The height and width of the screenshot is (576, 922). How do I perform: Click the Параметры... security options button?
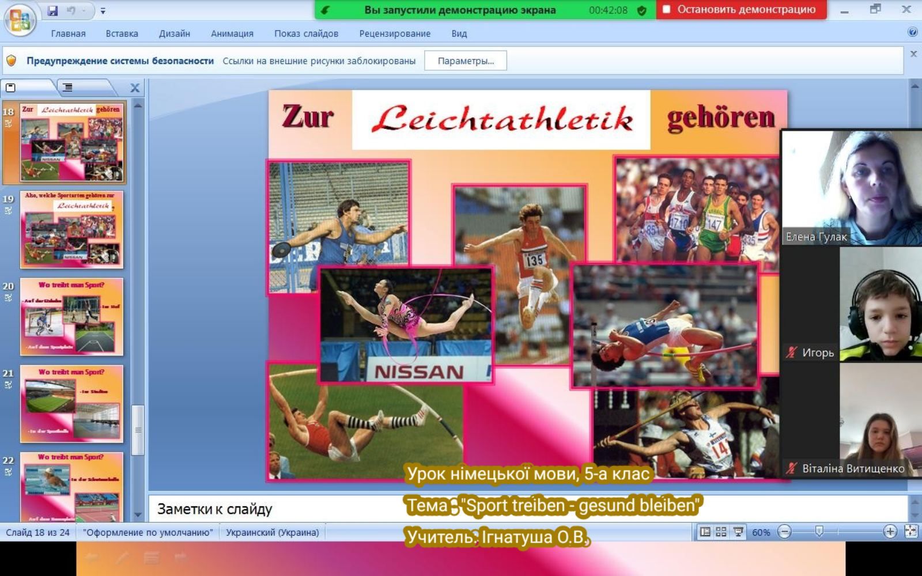465,60
